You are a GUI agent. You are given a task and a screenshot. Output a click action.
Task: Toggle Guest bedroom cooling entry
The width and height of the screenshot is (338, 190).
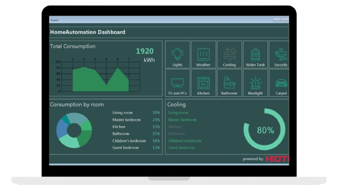coord(181,147)
